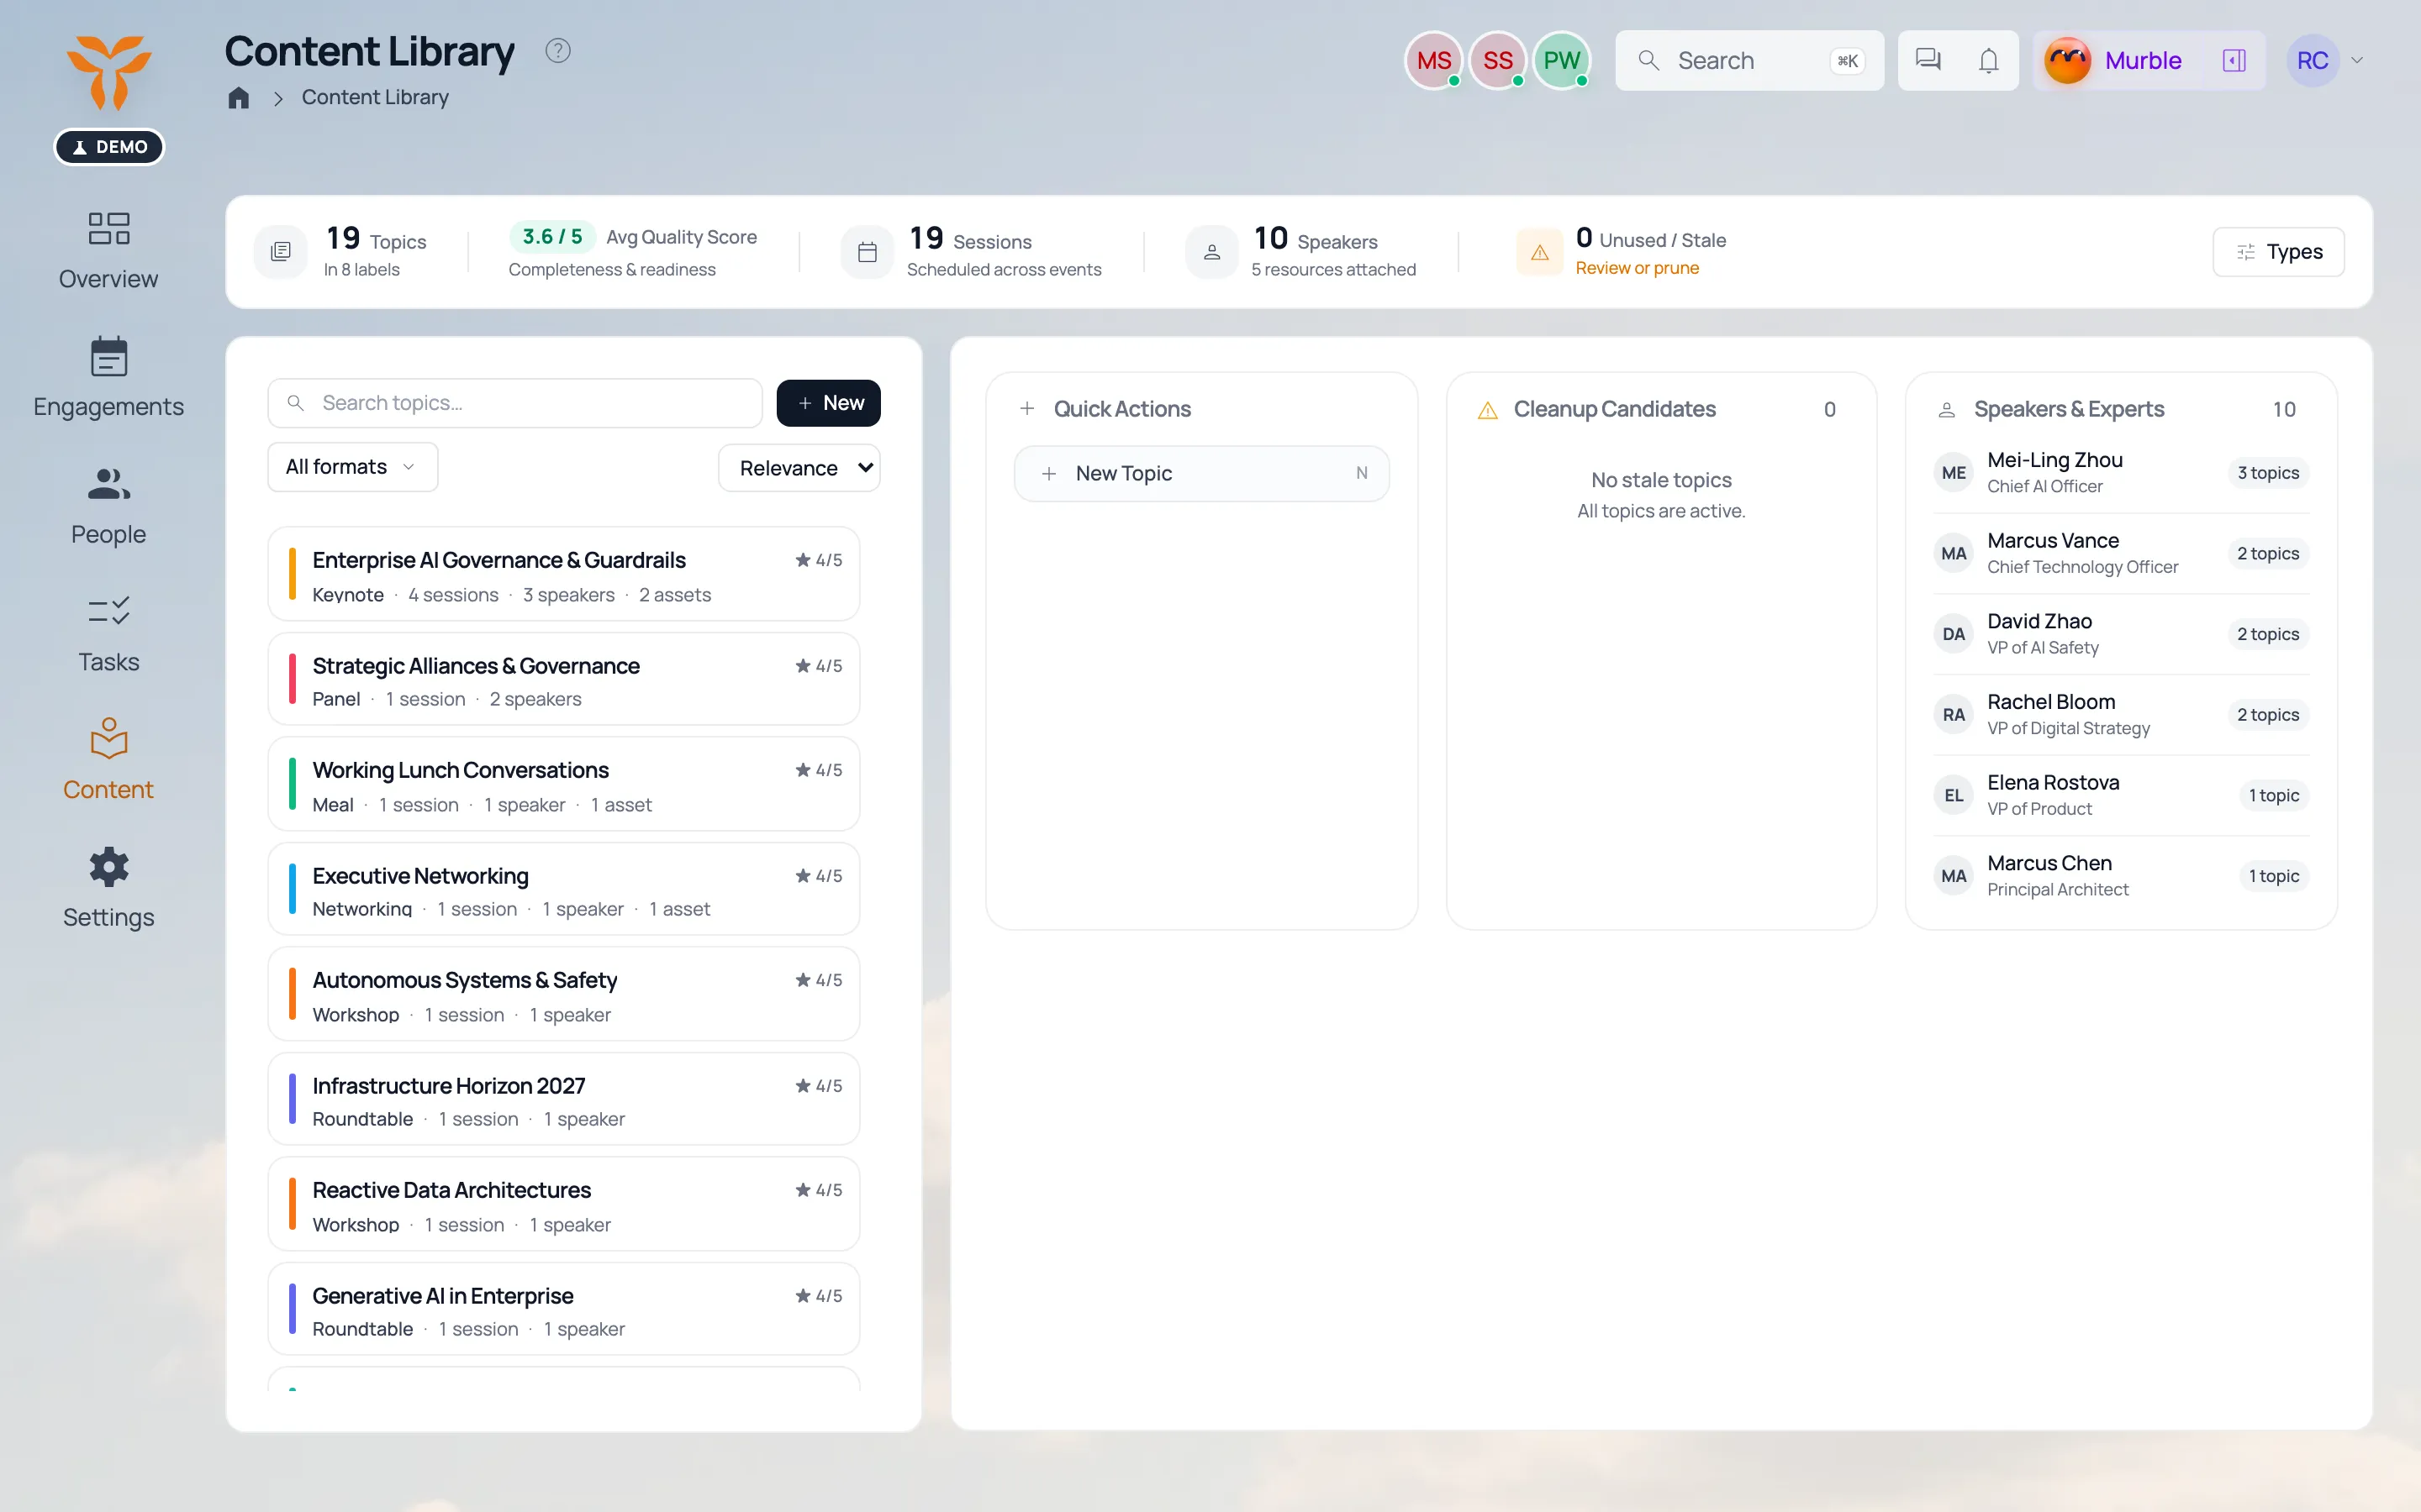Select the Content sidebar item
Viewport: 2421px width, 1512px height.
(x=108, y=761)
